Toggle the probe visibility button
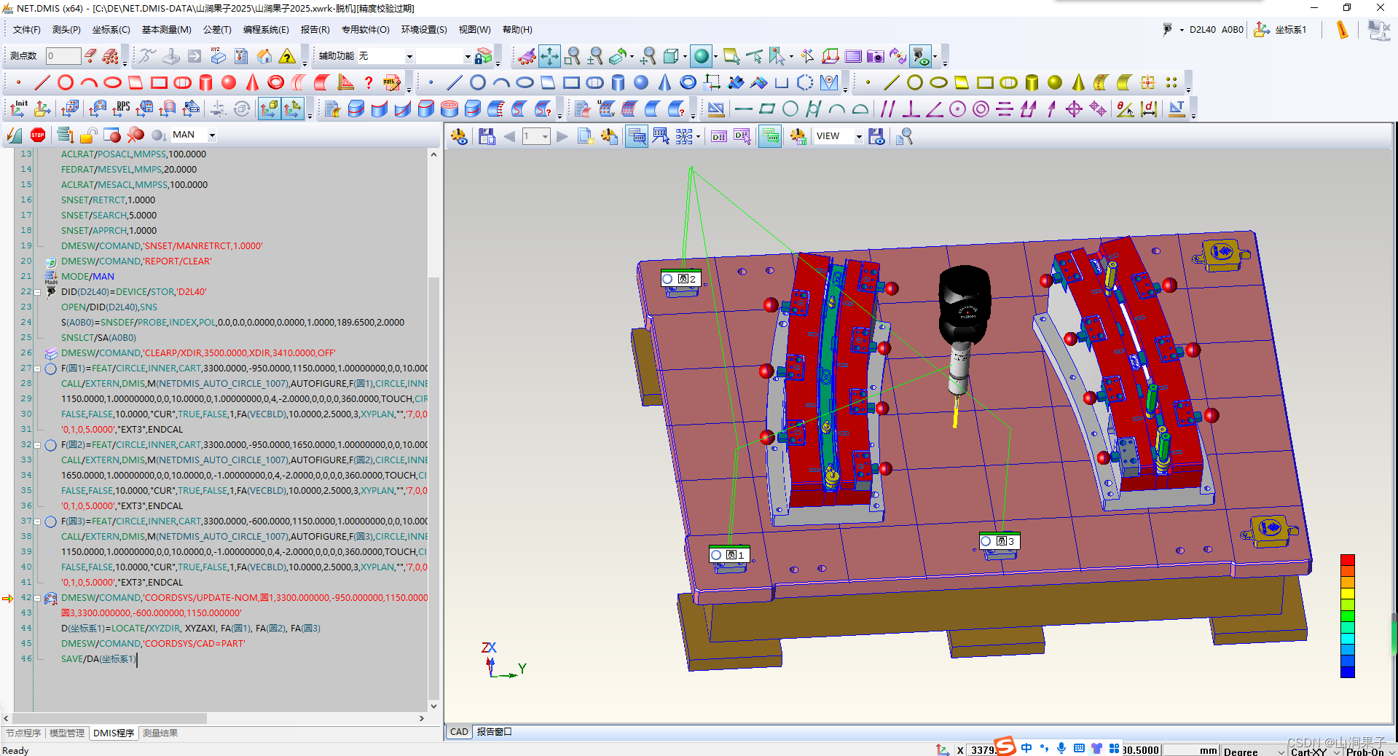 (920, 56)
